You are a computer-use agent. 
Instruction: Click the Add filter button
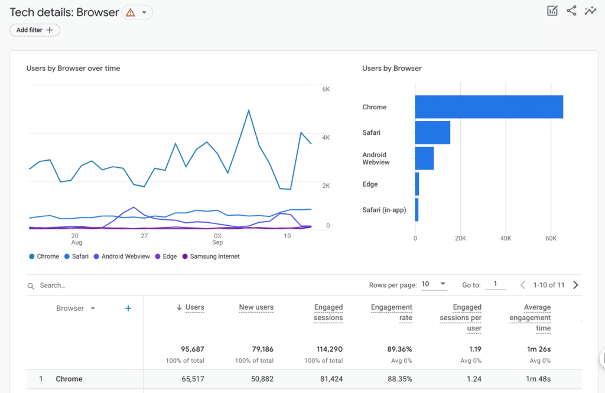pos(34,30)
